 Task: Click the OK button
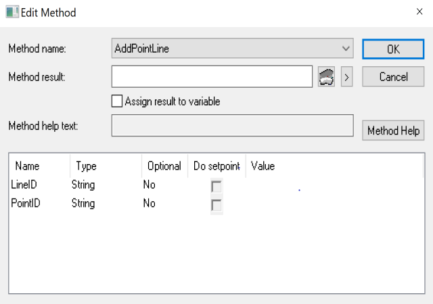[x=393, y=49]
